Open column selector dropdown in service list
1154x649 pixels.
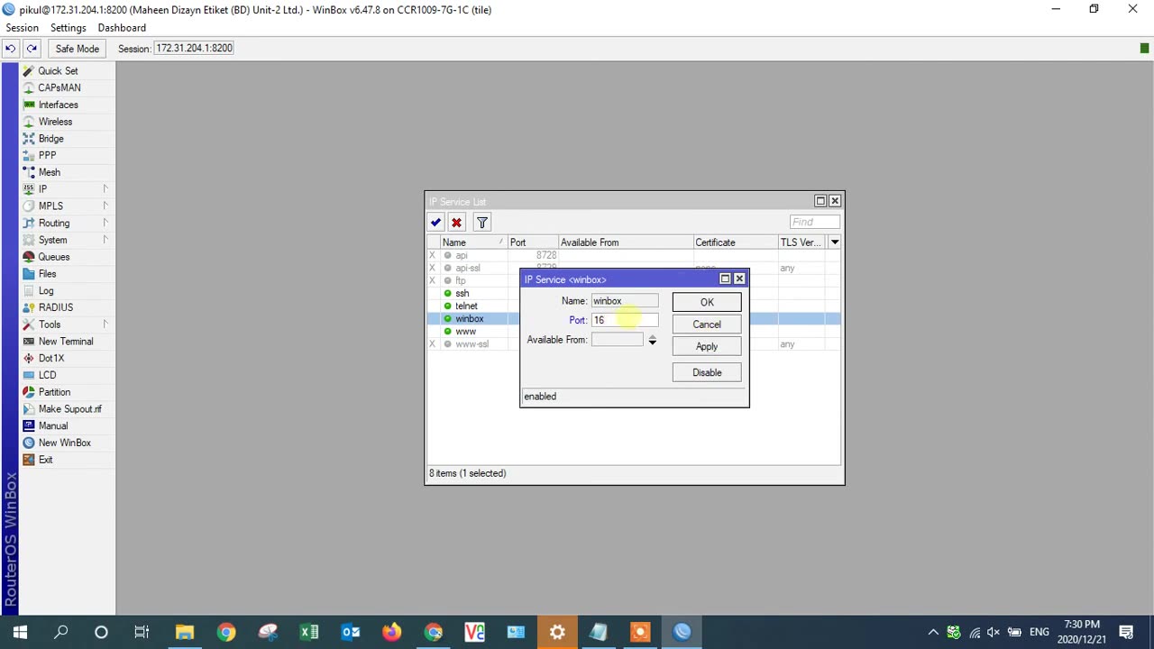click(x=835, y=242)
